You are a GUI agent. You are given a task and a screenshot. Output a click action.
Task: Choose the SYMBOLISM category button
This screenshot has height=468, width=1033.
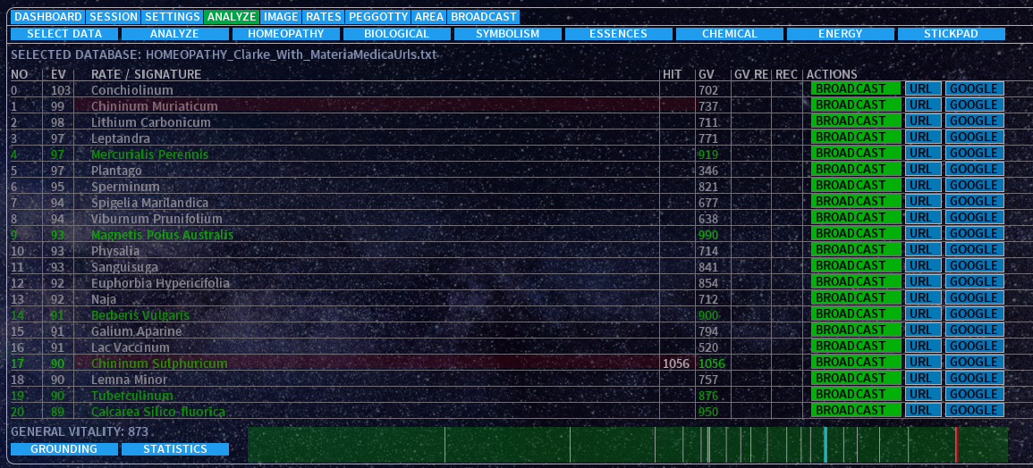pos(507,34)
